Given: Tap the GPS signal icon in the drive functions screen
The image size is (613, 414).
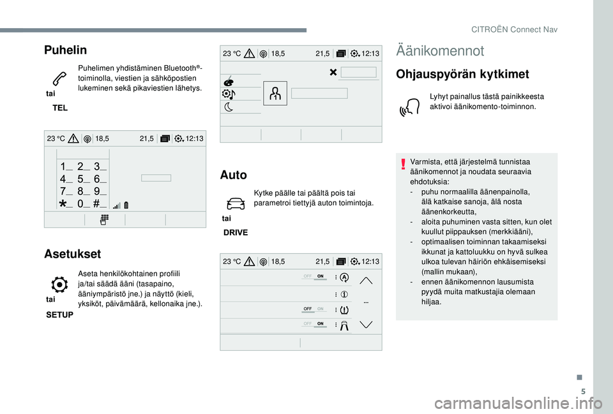Looking at the screenshot, I should click(264, 262).
